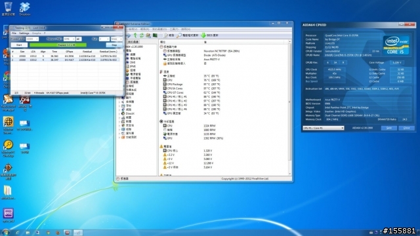Click the Memory Clock value in CPUID
Viewport: 420px width, 236px height.
pos(333,119)
